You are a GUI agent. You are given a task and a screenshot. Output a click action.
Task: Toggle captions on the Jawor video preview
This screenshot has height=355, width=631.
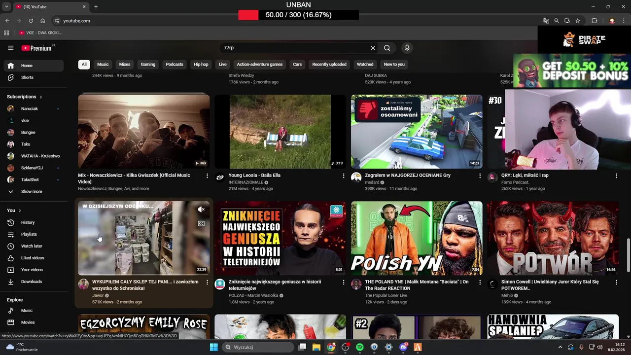pyautogui.click(x=201, y=223)
